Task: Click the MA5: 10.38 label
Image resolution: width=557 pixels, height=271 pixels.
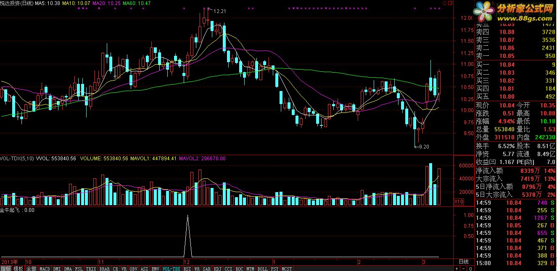Action: pos(48,3)
